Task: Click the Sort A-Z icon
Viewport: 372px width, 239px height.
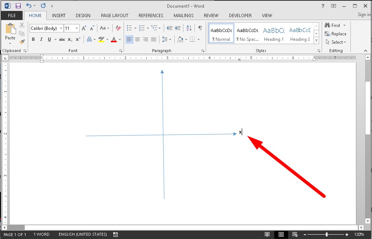Action: [189, 28]
